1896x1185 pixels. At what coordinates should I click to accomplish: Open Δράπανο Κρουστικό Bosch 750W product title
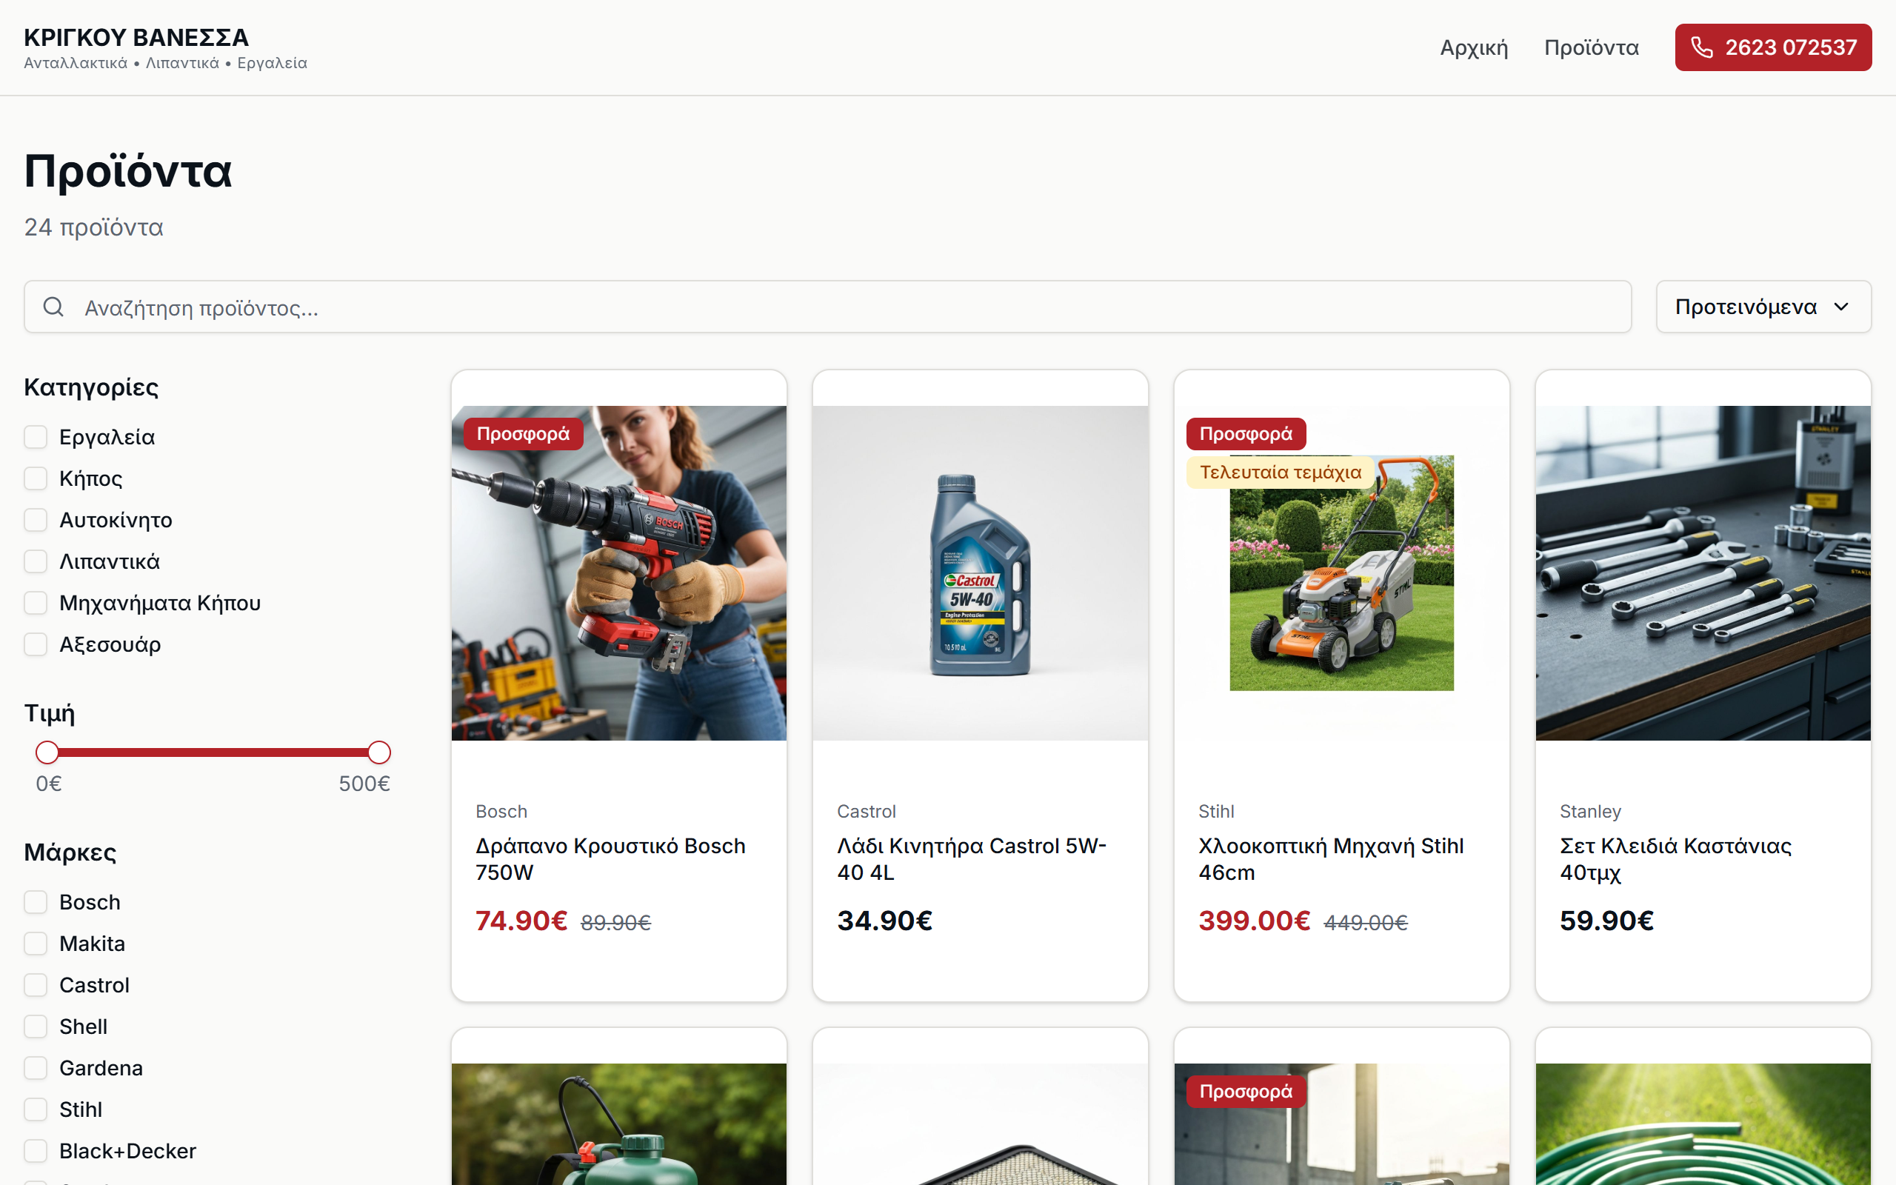[610, 859]
